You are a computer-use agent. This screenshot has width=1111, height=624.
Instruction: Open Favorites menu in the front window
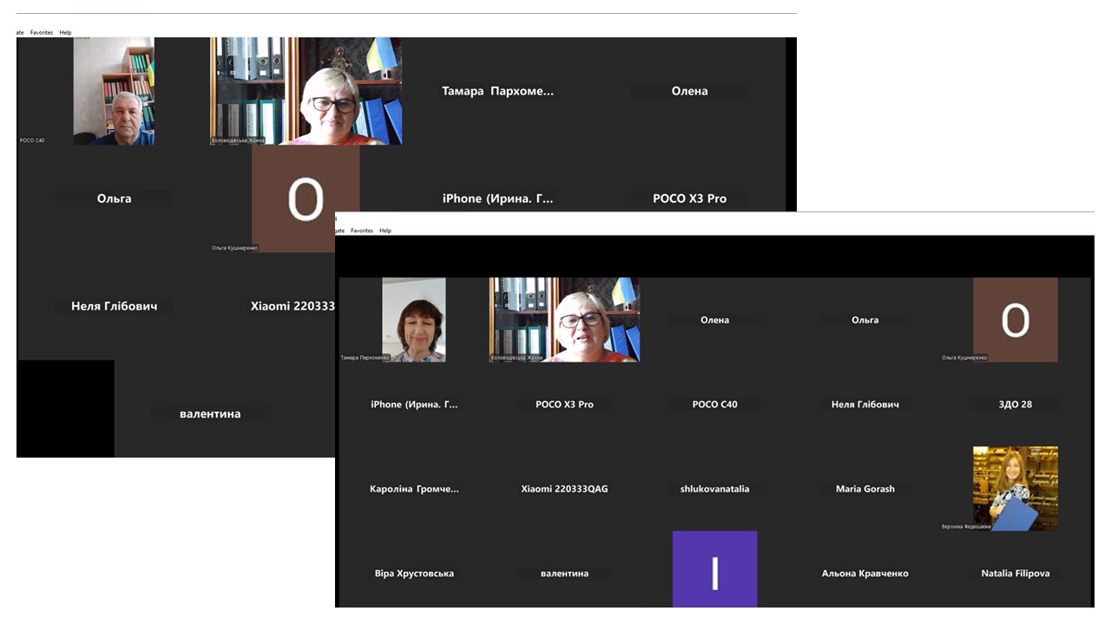[362, 231]
